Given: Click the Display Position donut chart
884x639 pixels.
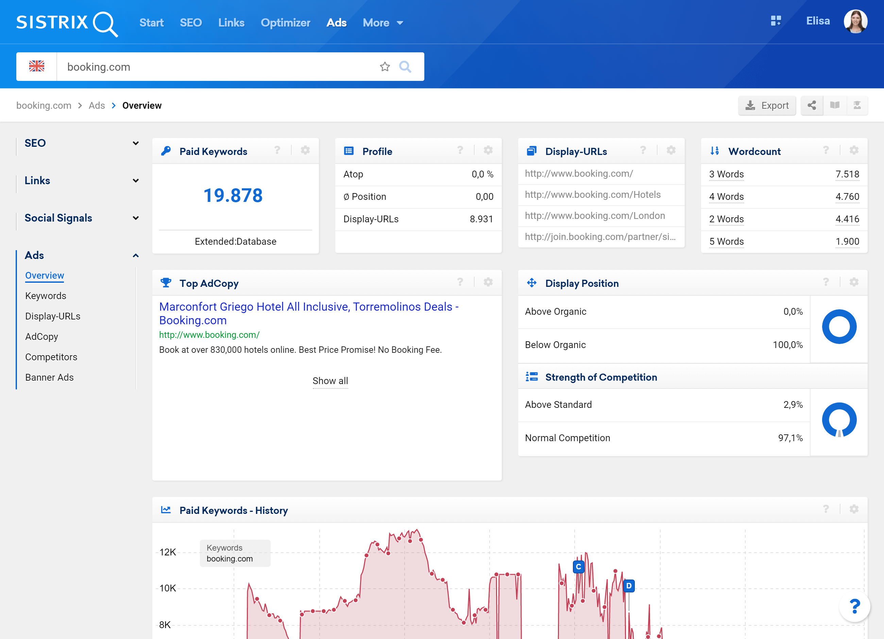Looking at the screenshot, I should [x=839, y=327].
